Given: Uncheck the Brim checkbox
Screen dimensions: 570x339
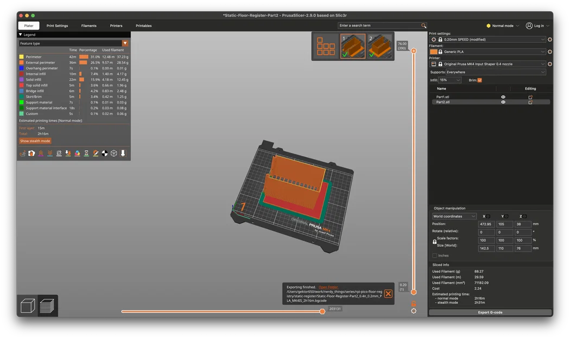Looking at the screenshot, I should [x=480, y=80].
